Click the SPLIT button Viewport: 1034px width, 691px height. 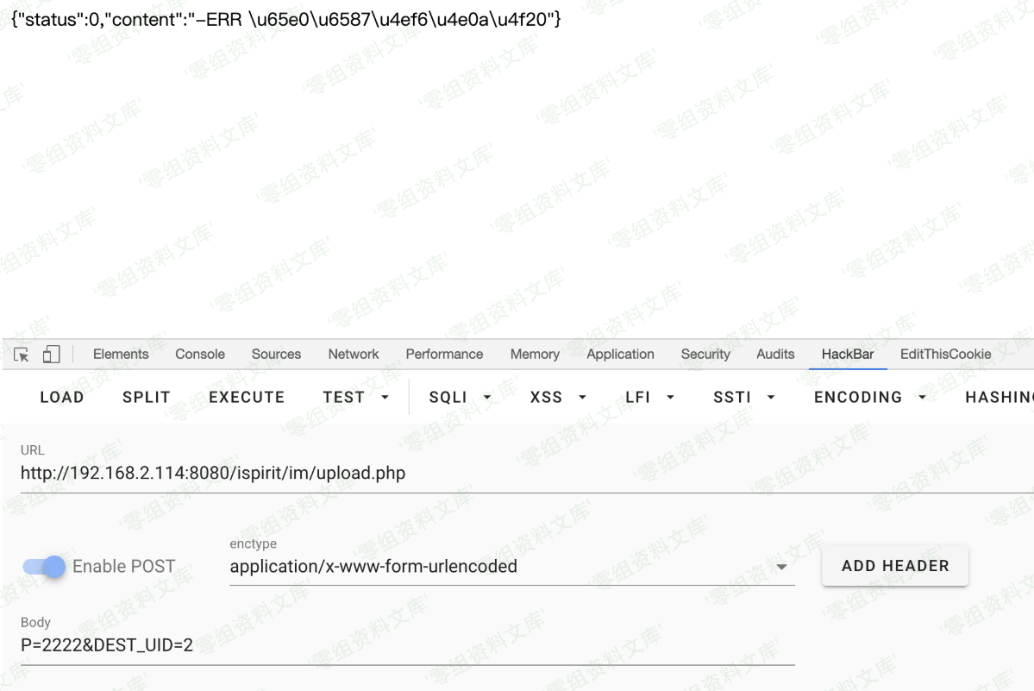click(x=147, y=397)
